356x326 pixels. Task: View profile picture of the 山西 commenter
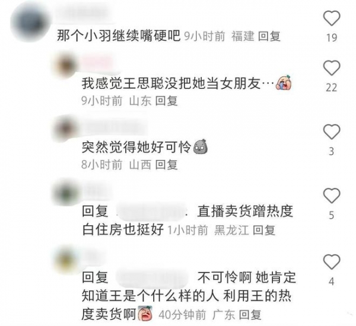[66, 129]
